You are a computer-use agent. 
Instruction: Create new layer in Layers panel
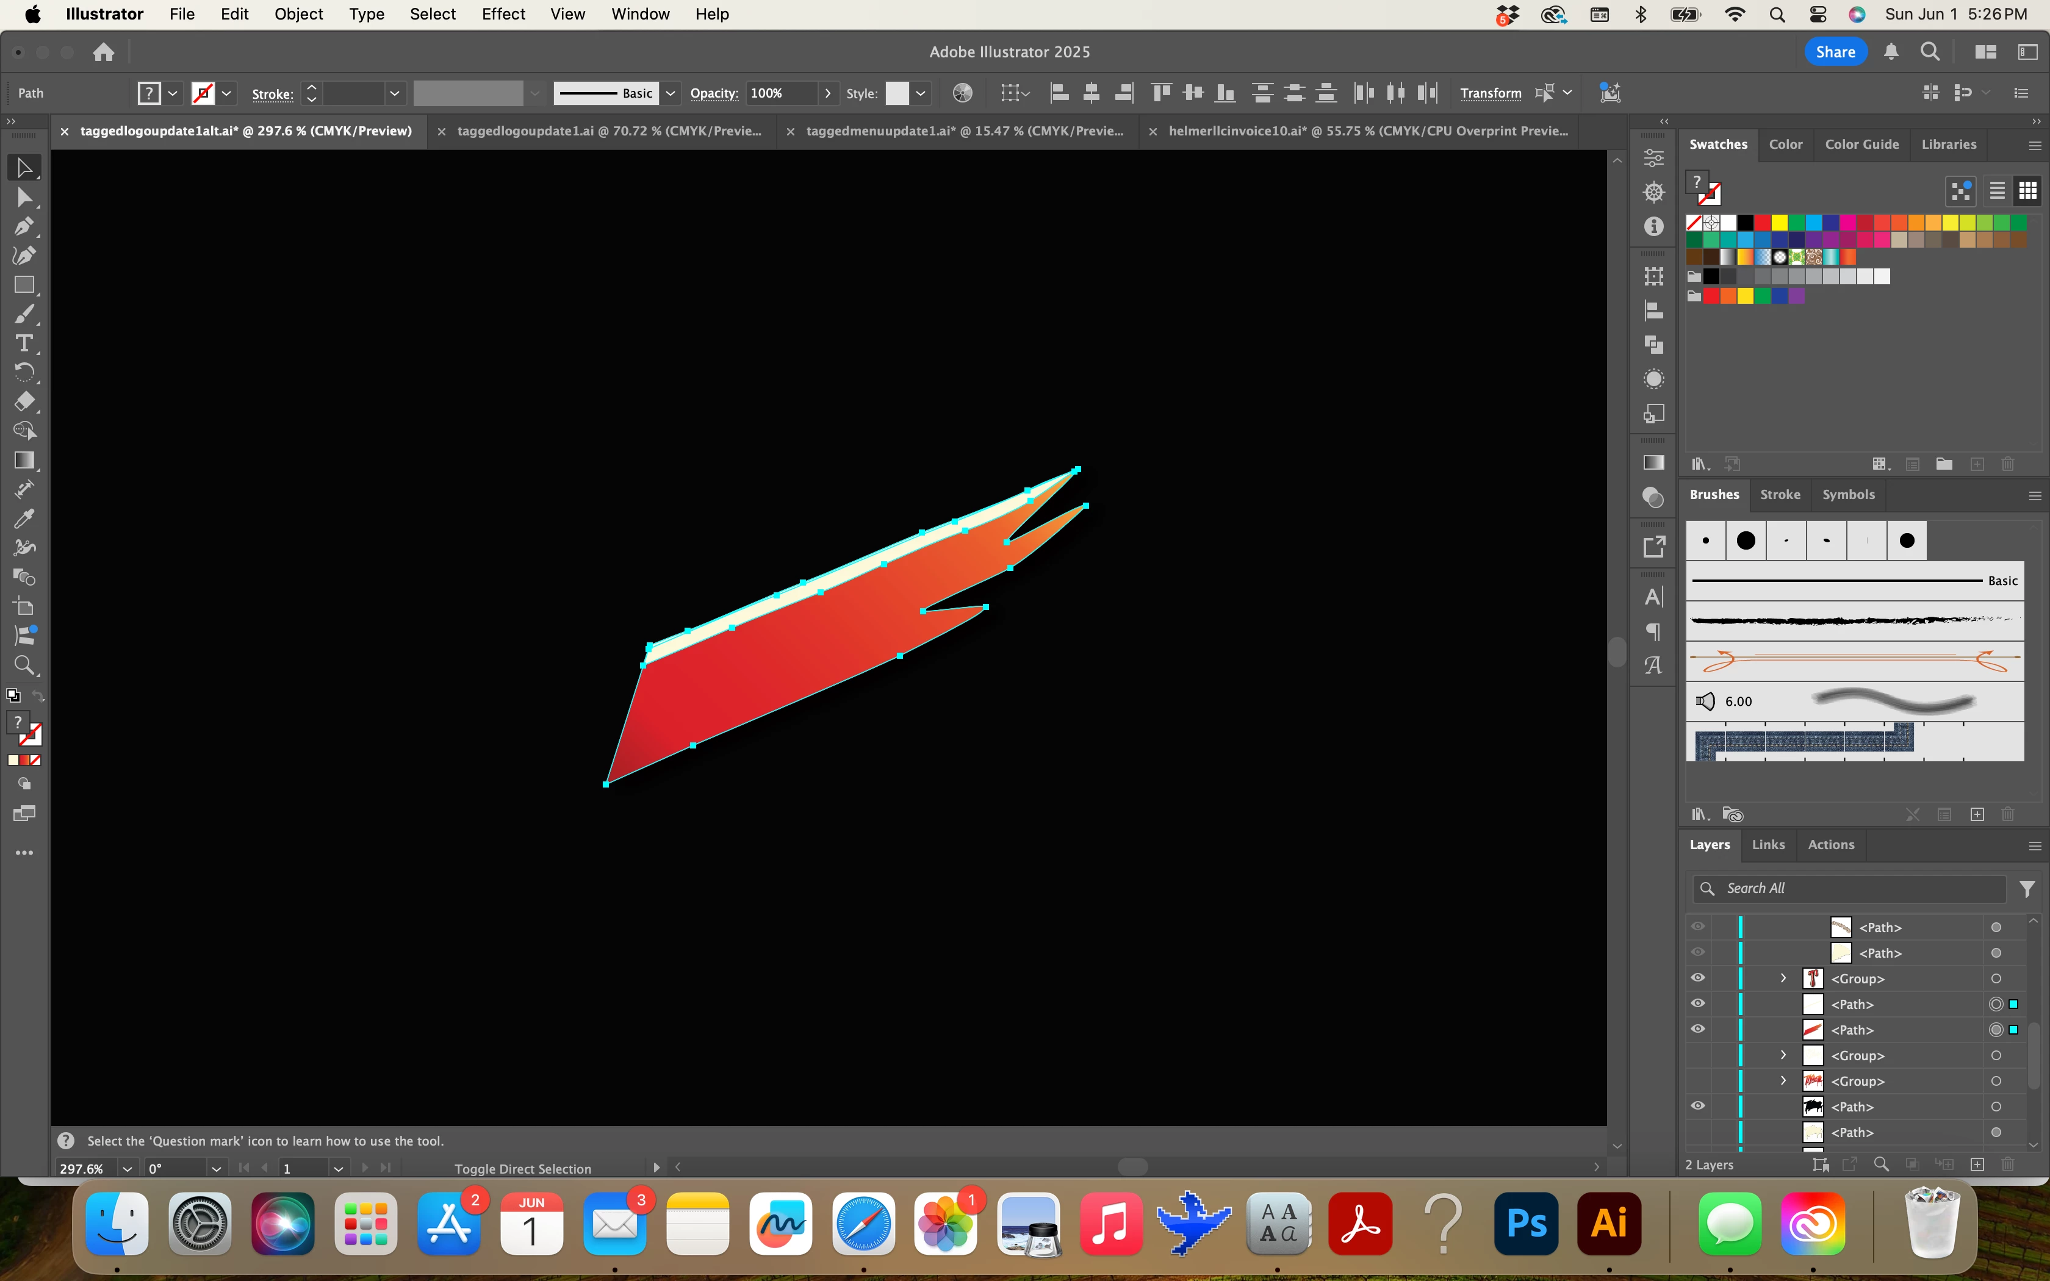click(1977, 1164)
